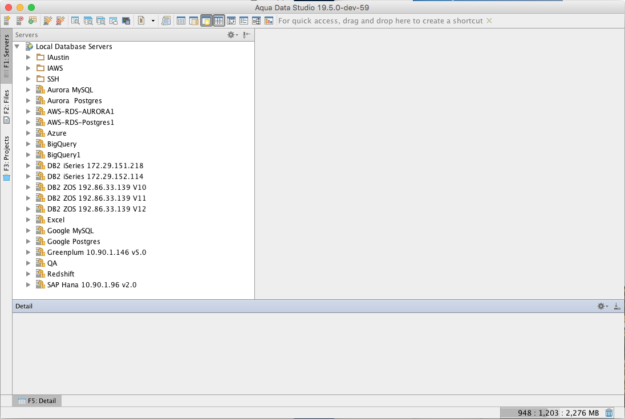Click the disconnect plug icon with red minus

tap(60, 21)
